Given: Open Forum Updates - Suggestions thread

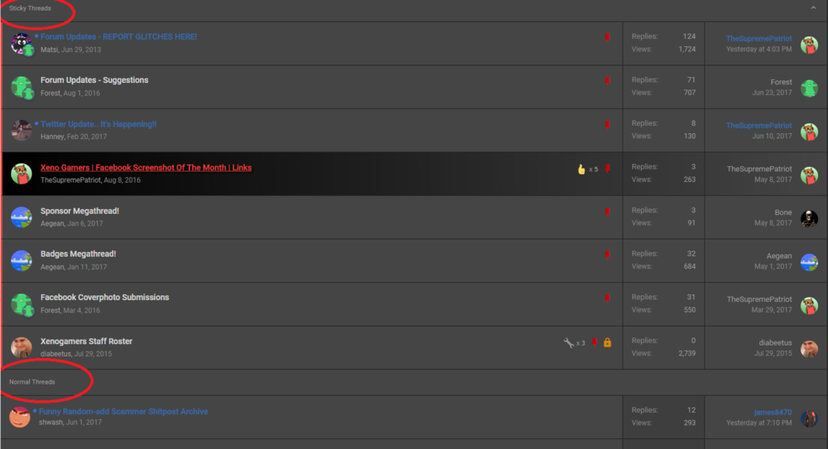Looking at the screenshot, I should [x=94, y=80].
